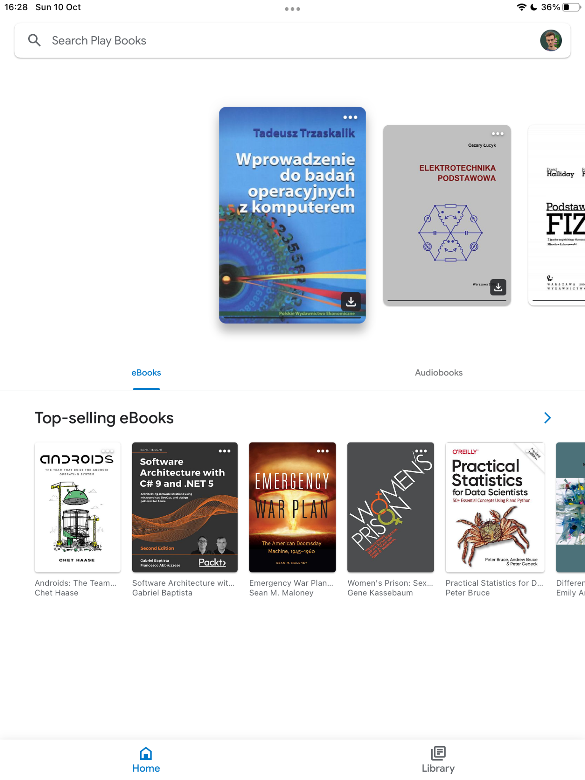Expand Top-selling eBooks with the arrow
This screenshot has width=585, height=780.
point(547,418)
